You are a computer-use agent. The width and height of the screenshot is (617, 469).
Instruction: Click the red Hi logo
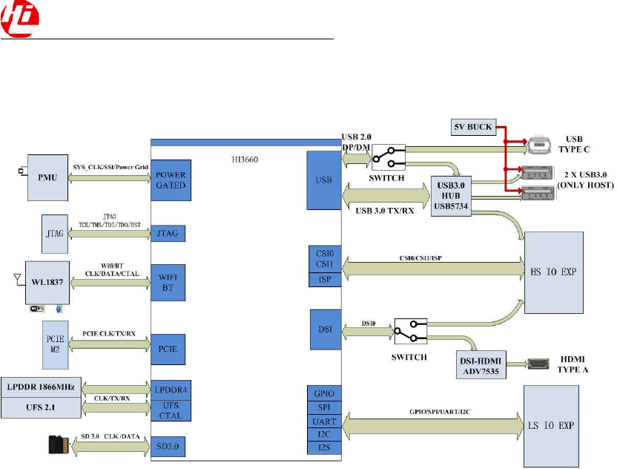pyautogui.click(x=20, y=19)
